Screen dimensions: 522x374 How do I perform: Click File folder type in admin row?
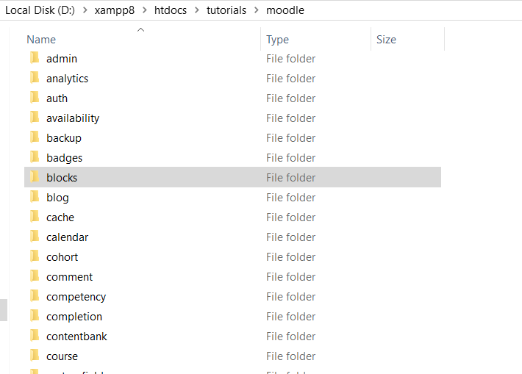[290, 59]
